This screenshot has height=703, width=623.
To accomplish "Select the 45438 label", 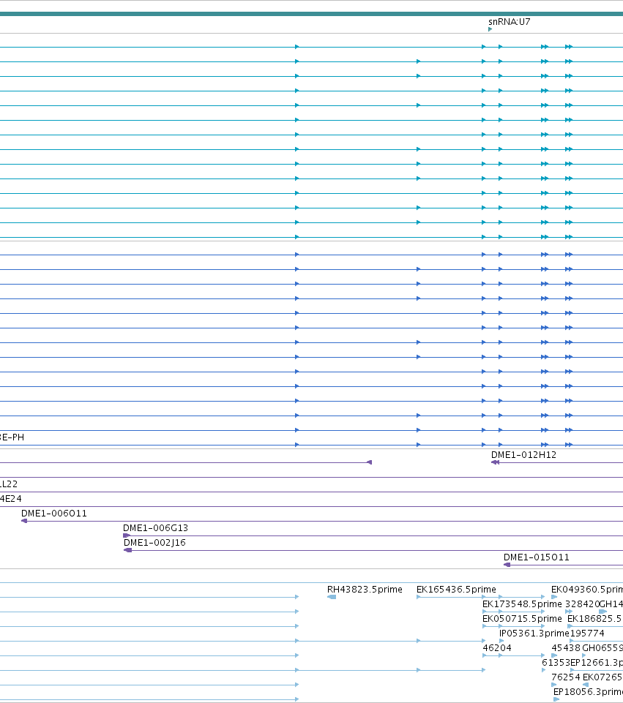I will [x=566, y=648].
